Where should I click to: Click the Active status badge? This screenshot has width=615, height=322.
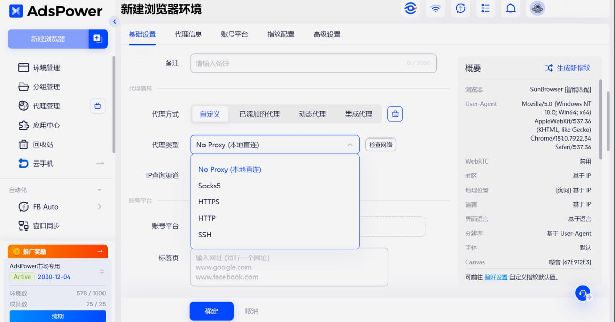[22, 277]
